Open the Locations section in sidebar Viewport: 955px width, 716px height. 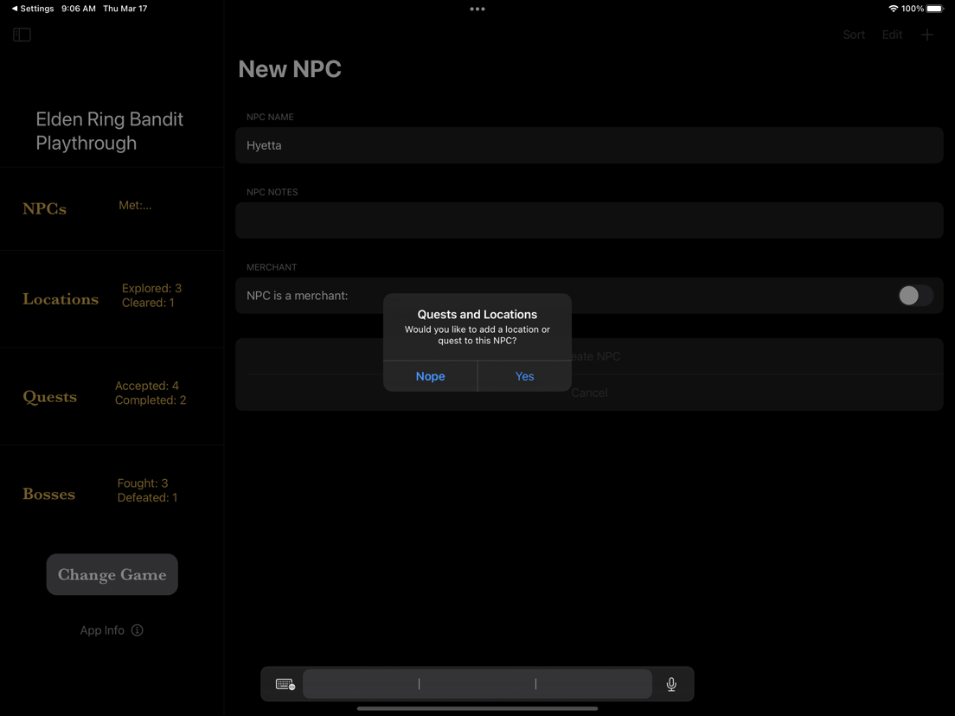112,299
